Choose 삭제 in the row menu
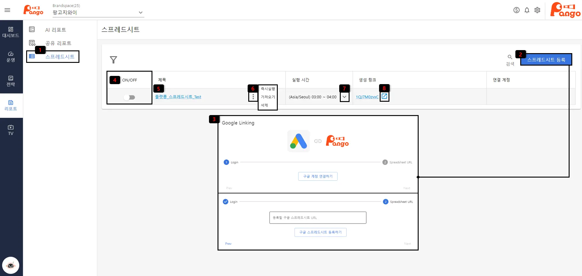The image size is (582, 276). (x=264, y=105)
